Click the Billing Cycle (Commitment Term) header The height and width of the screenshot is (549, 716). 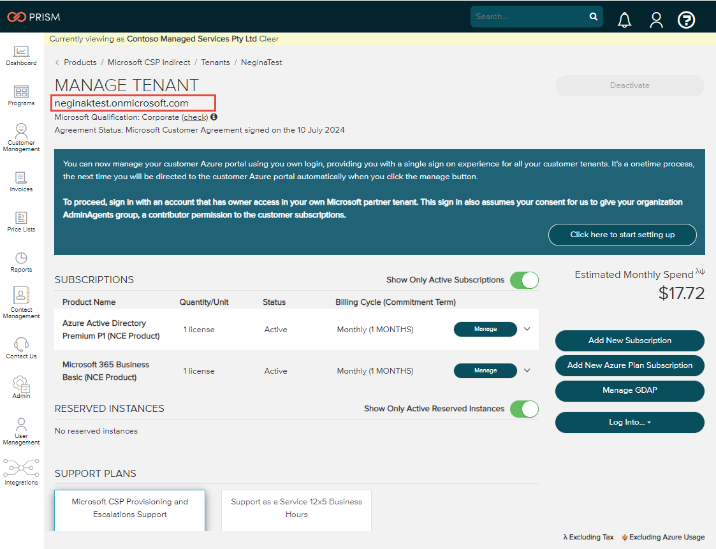[x=395, y=302]
